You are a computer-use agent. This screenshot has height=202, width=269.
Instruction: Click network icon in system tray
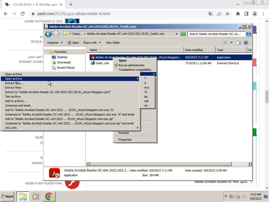point(231,196)
